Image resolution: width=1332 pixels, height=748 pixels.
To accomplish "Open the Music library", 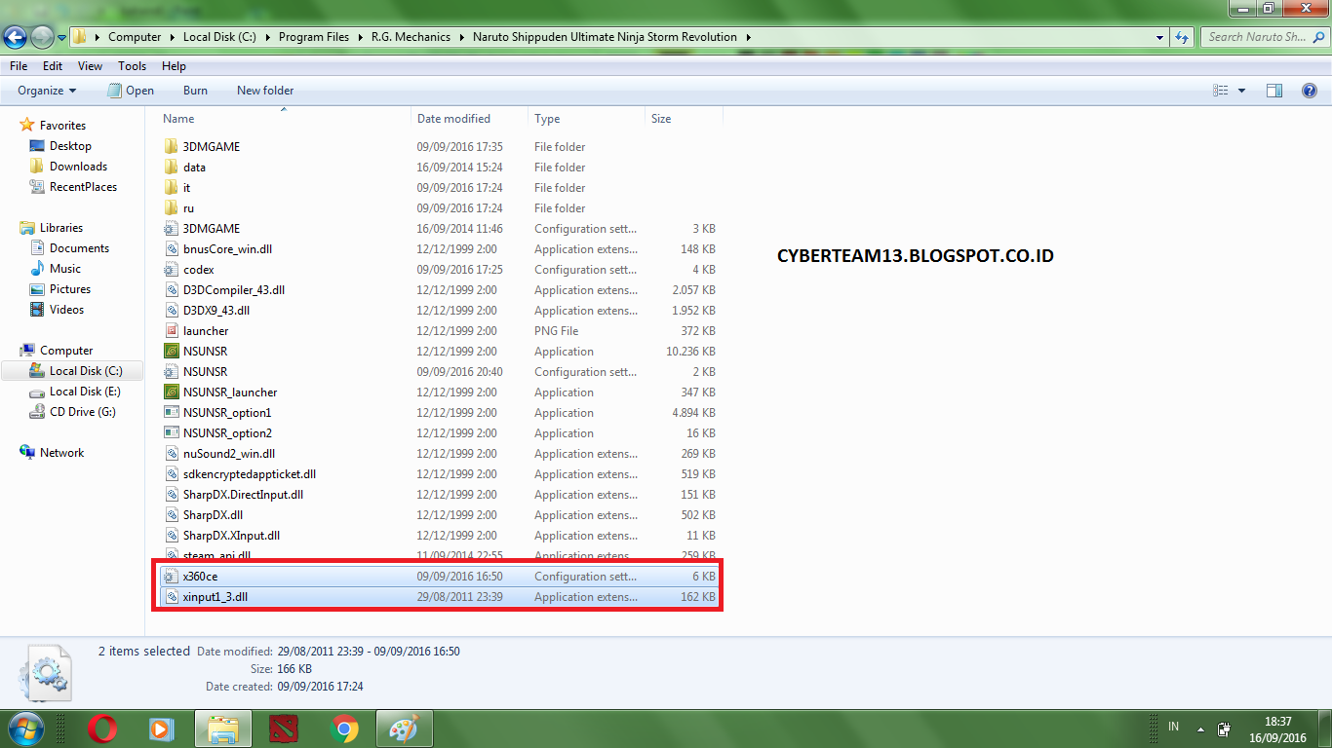I will (x=65, y=269).
